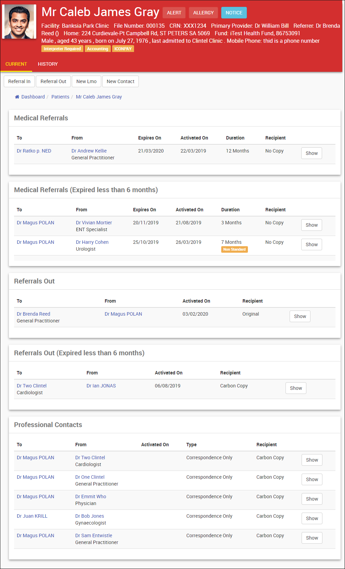
Task: Show the Dr Brenda Reed referral out
Action: click(x=300, y=316)
